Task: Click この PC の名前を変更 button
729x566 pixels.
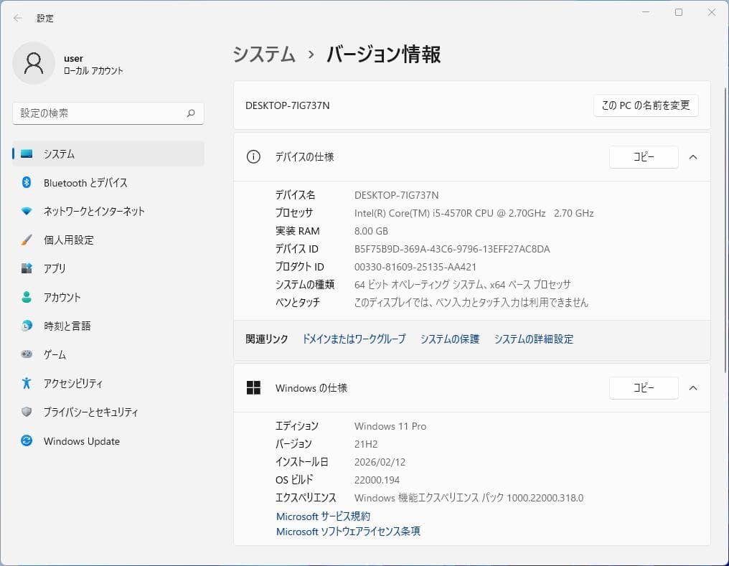Action: point(645,105)
